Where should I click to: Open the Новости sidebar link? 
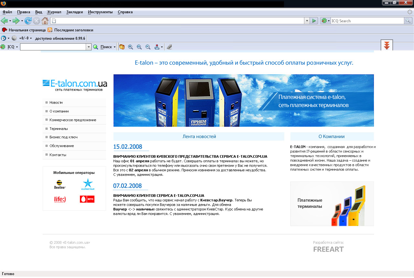tap(56, 102)
